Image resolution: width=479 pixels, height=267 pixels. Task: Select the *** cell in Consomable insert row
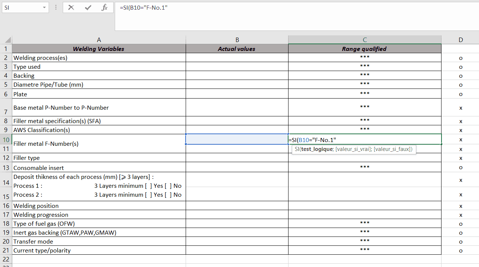tap(365, 167)
